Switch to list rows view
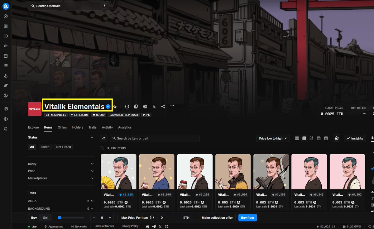Screen dimensions: 374x229 319,138
